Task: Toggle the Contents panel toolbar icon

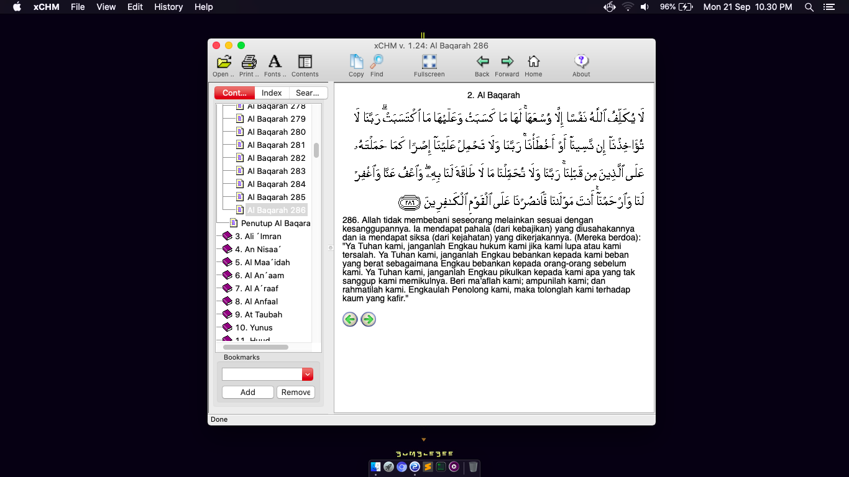Action: (x=305, y=61)
